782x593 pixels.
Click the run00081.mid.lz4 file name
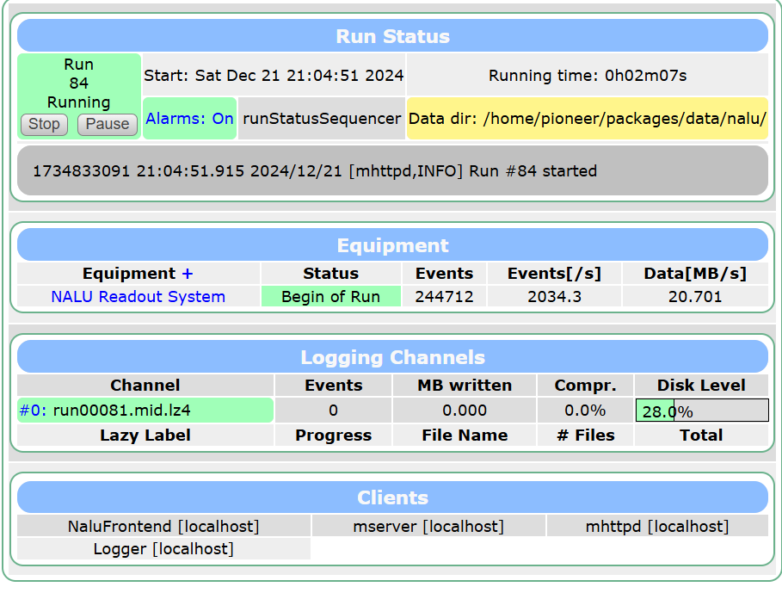pos(121,411)
